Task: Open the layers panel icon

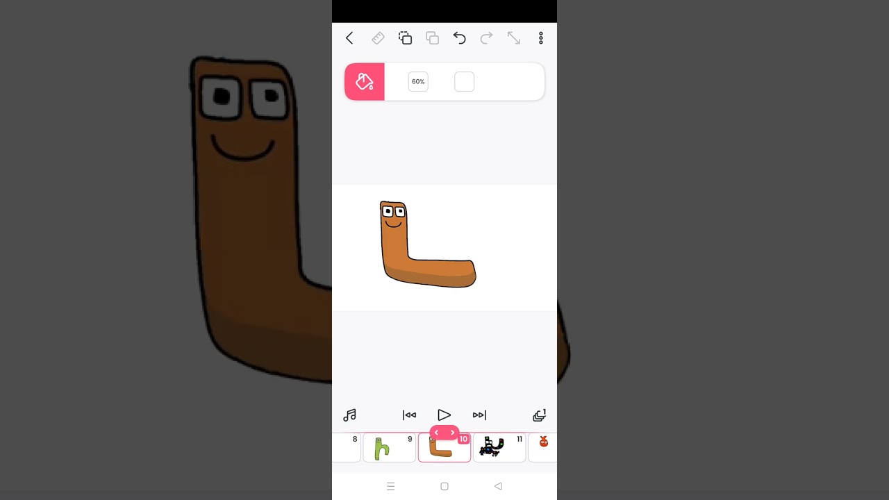Action: [539, 415]
